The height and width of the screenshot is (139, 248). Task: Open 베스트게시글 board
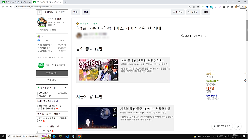45,96
